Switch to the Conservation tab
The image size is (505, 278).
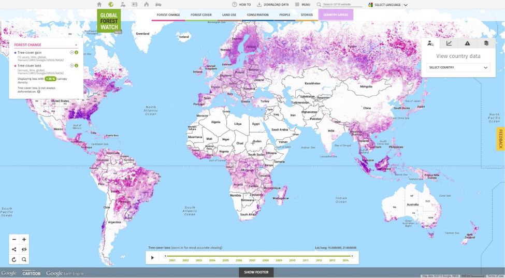[257, 15]
